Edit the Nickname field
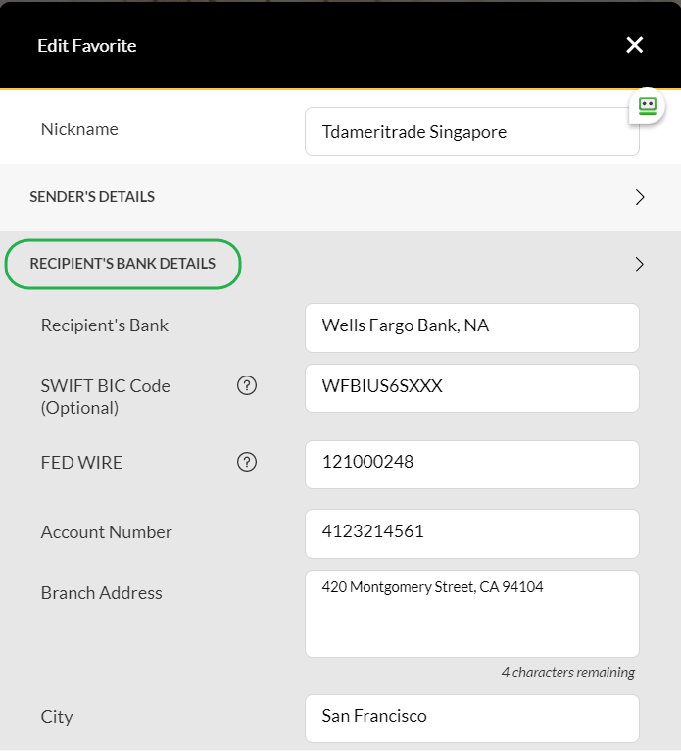Image resolution: width=681 pixels, height=751 pixels. (472, 131)
